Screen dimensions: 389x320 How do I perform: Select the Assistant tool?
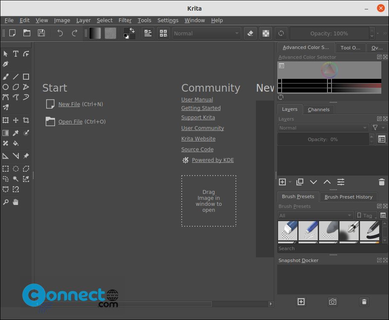click(x=6, y=156)
